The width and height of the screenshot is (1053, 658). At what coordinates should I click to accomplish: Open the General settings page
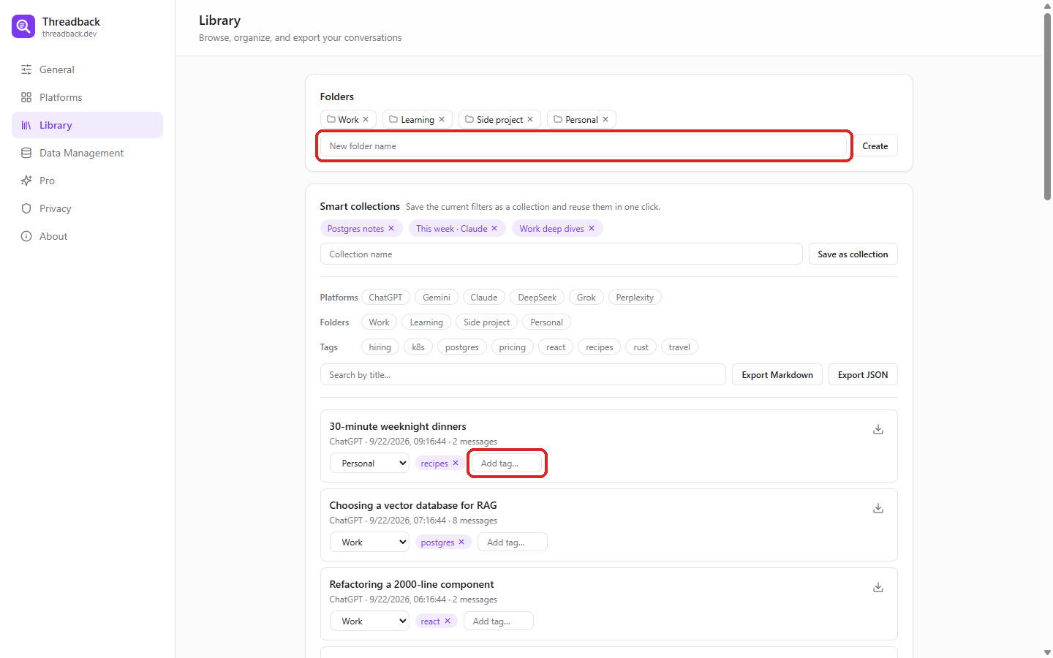pyautogui.click(x=87, y=69)
